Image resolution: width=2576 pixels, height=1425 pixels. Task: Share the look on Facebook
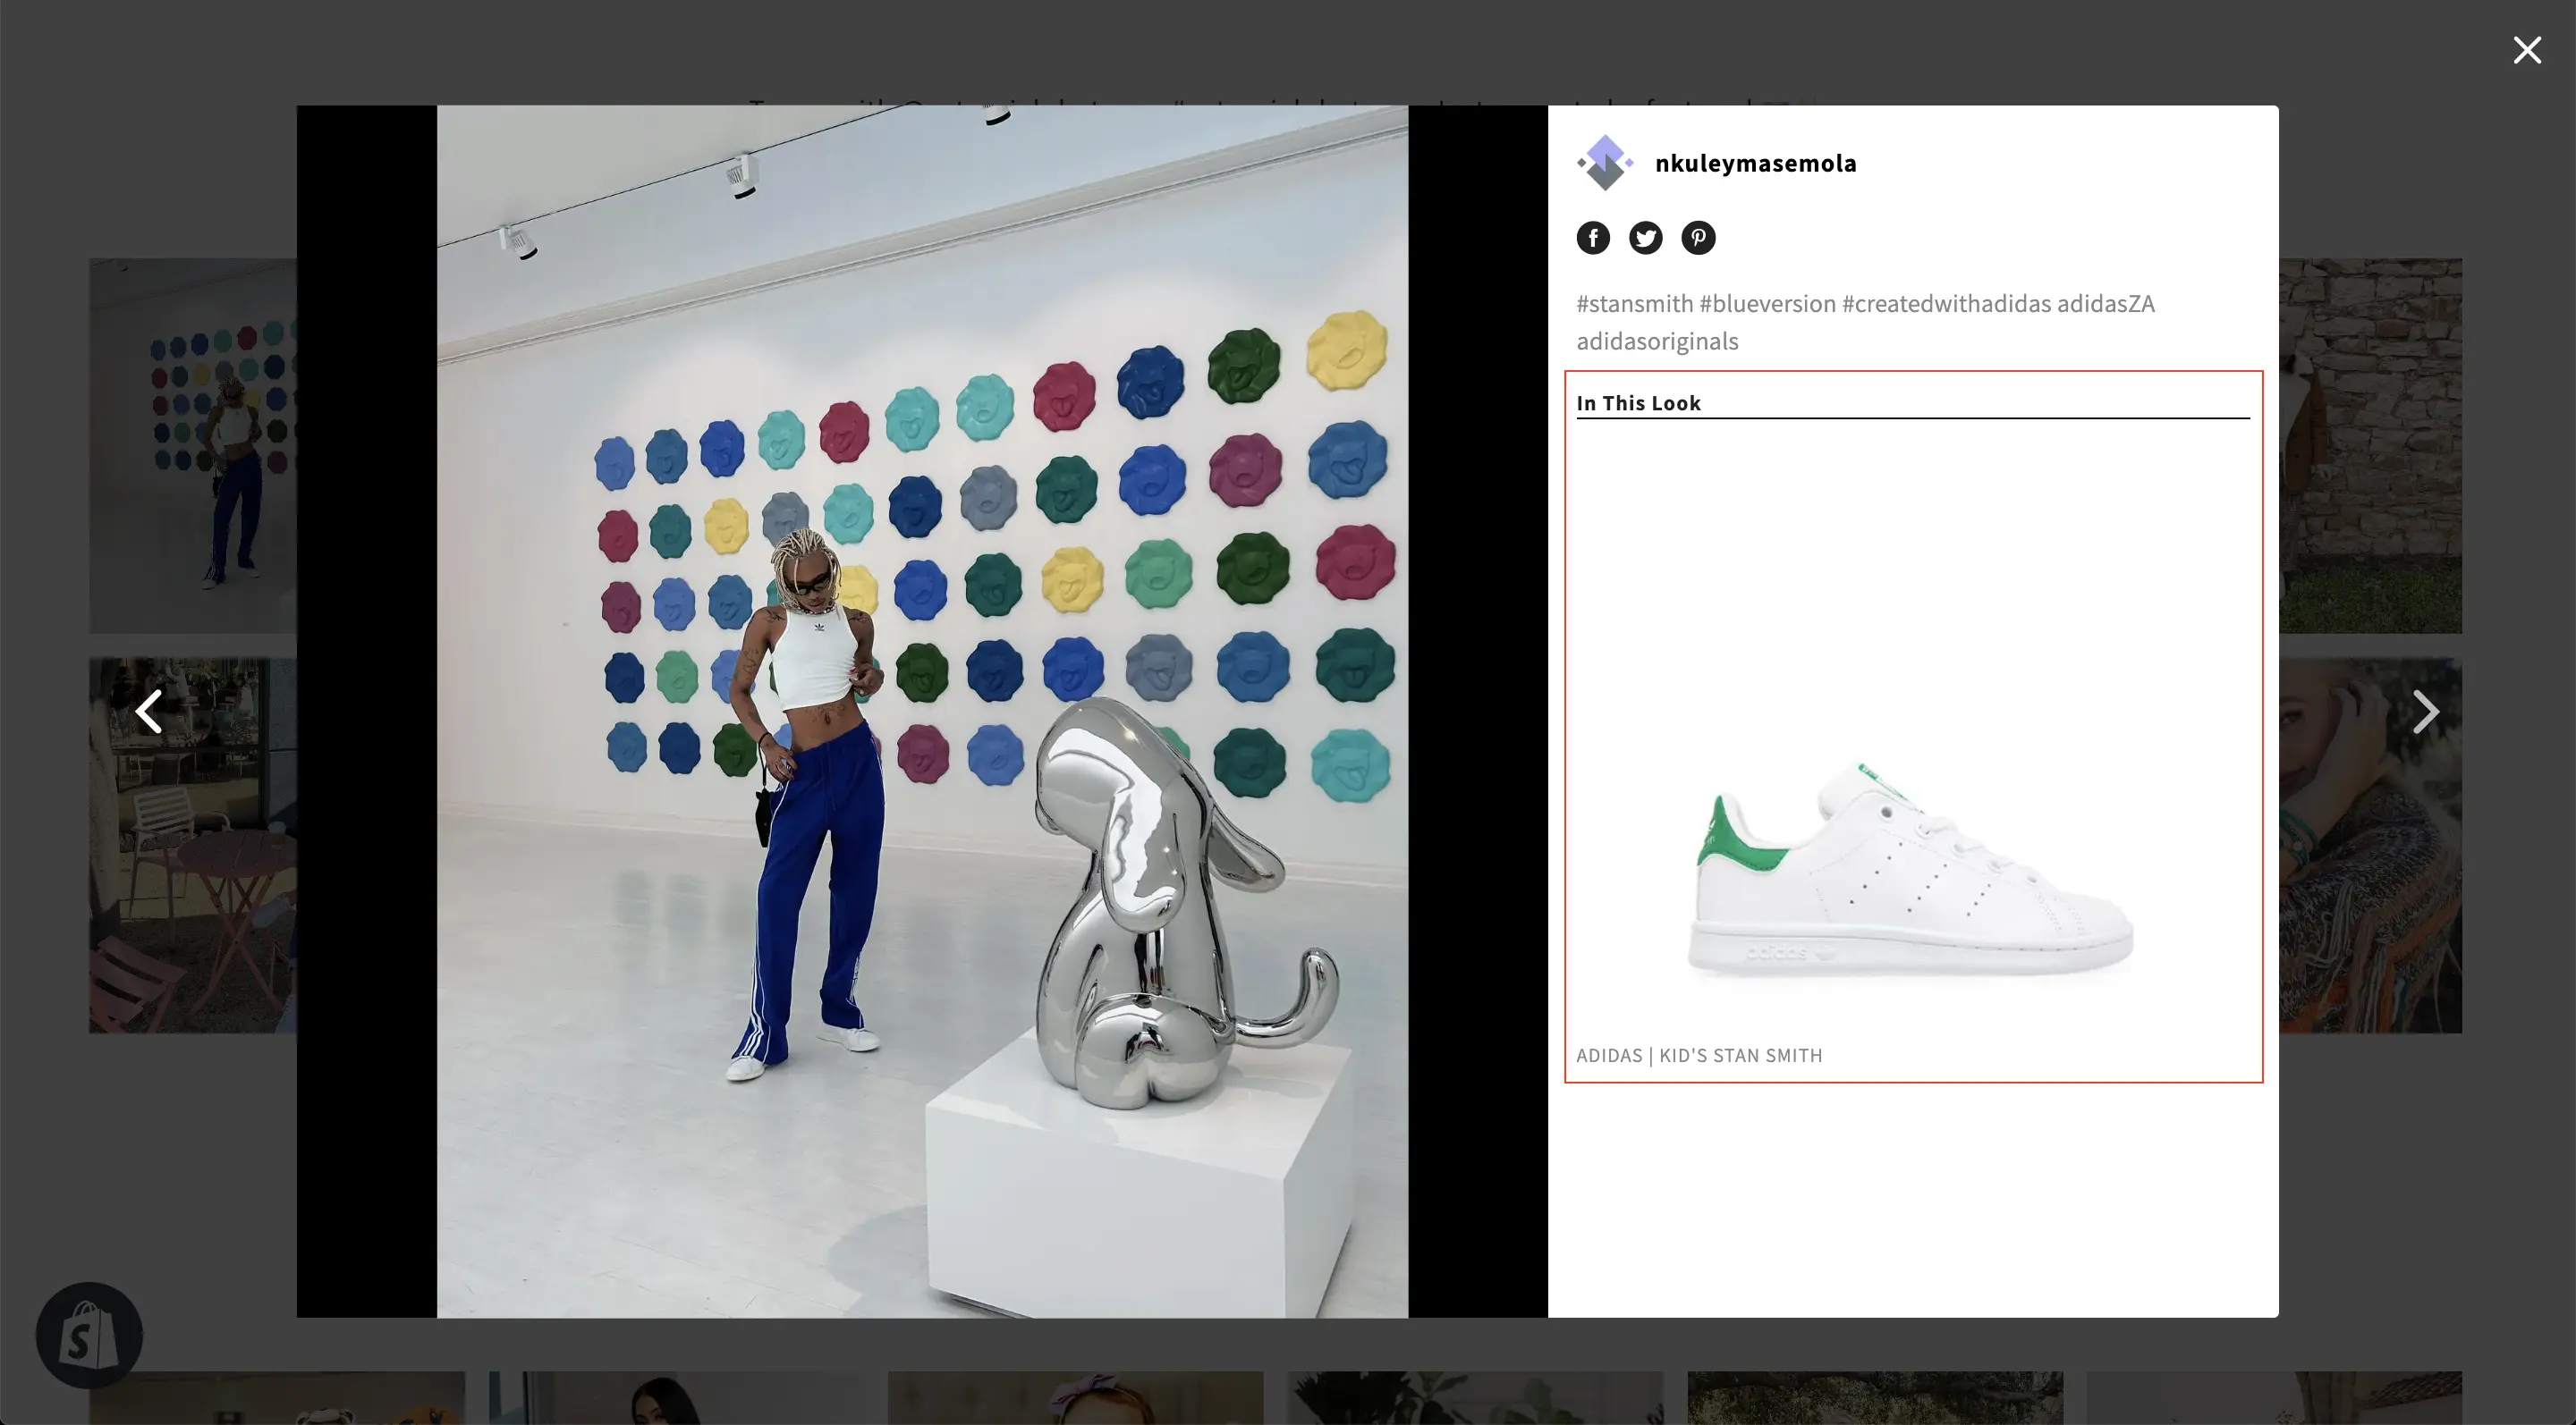click(1593, 238)
